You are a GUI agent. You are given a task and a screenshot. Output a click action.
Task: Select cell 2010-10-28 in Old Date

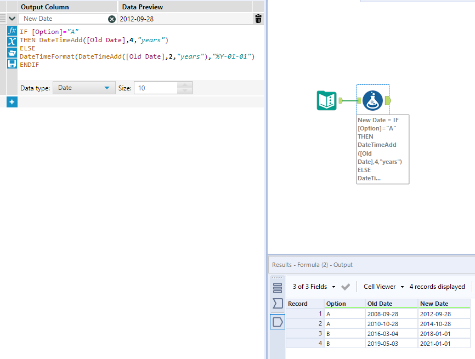[391, 324]
